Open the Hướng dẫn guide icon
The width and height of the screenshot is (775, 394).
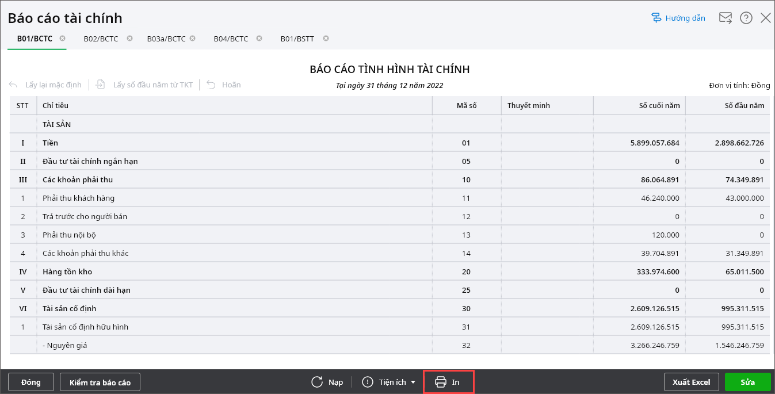click(x=656, y=18)
